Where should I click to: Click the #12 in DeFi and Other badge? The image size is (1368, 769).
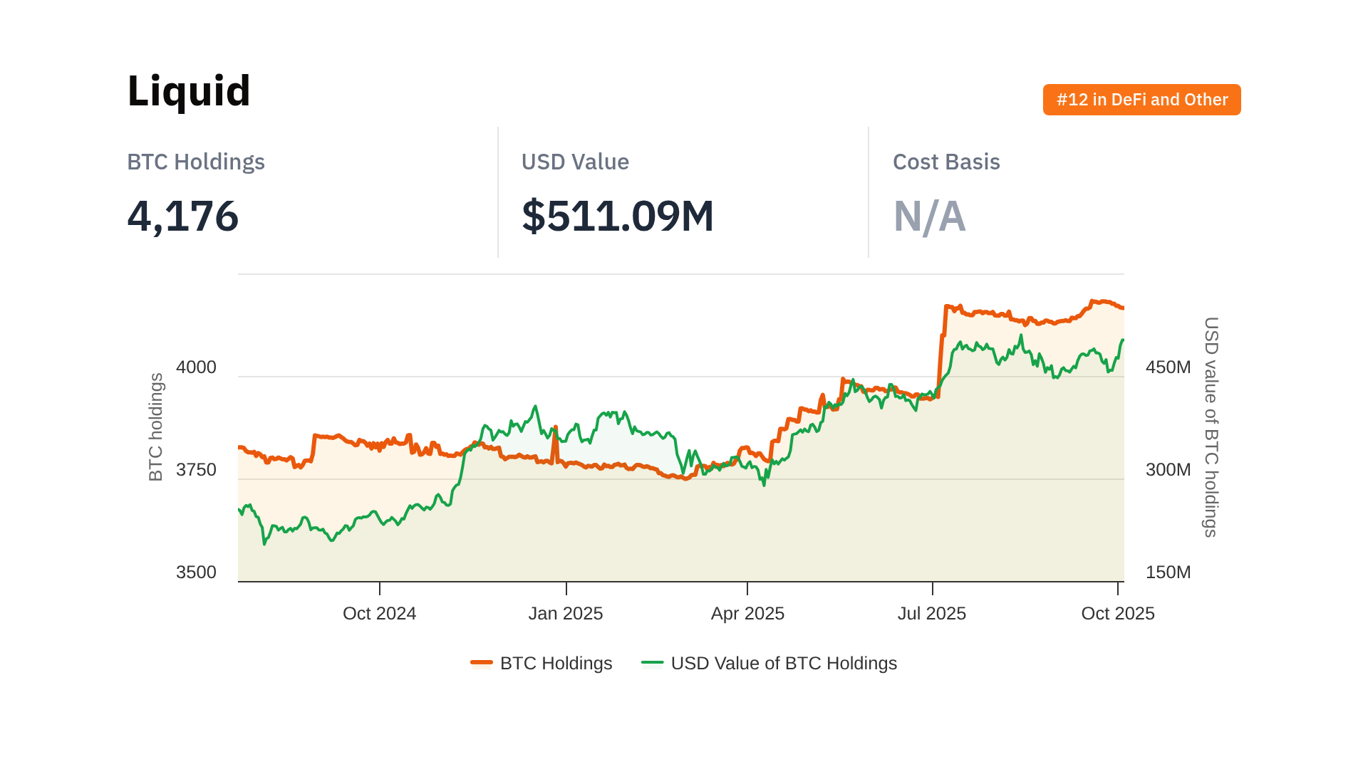[x=1141, y=100]
